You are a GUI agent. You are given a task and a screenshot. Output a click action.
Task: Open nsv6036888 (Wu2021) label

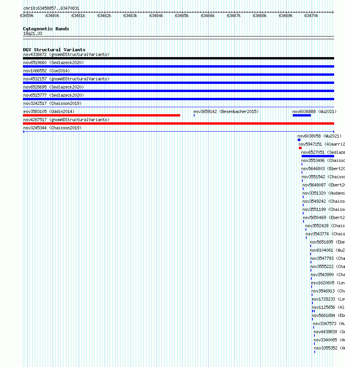(314, 111)
